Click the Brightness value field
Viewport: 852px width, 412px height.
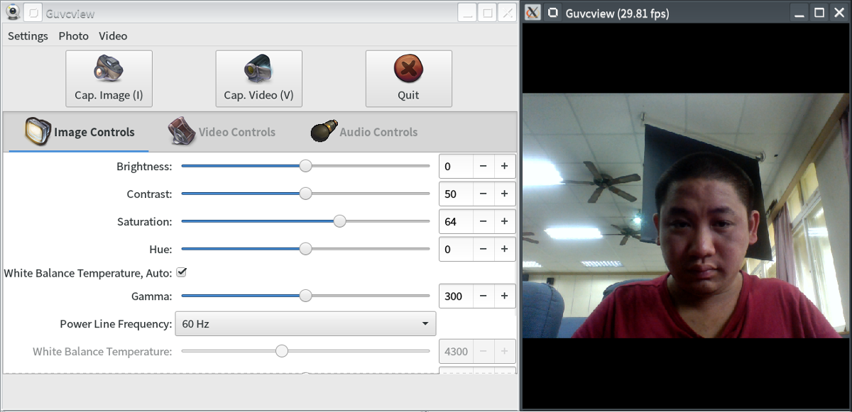pyautogui.click(x=456, y=166)
